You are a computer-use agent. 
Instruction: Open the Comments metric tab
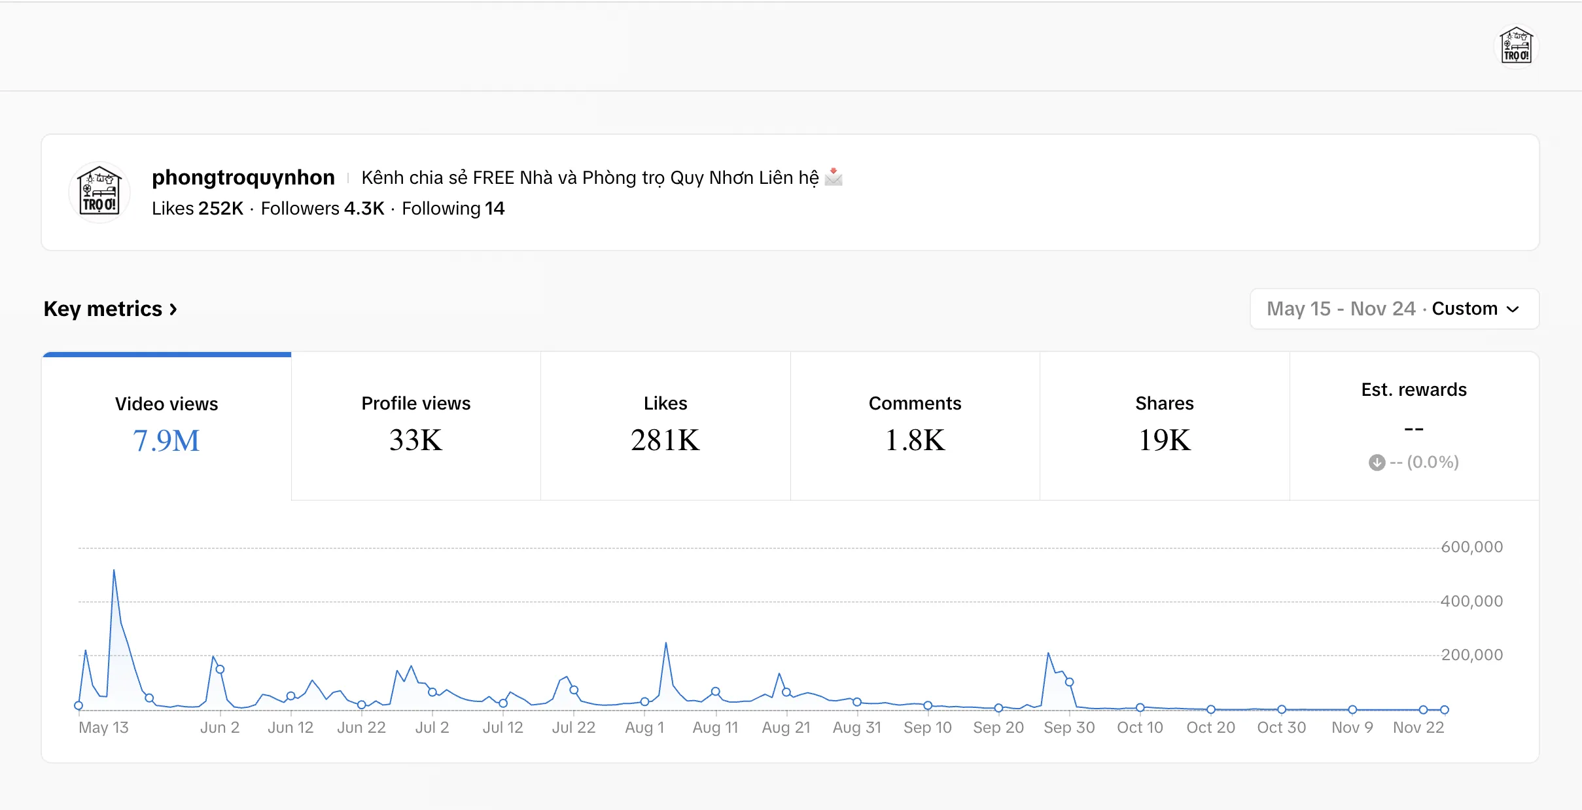915,427
